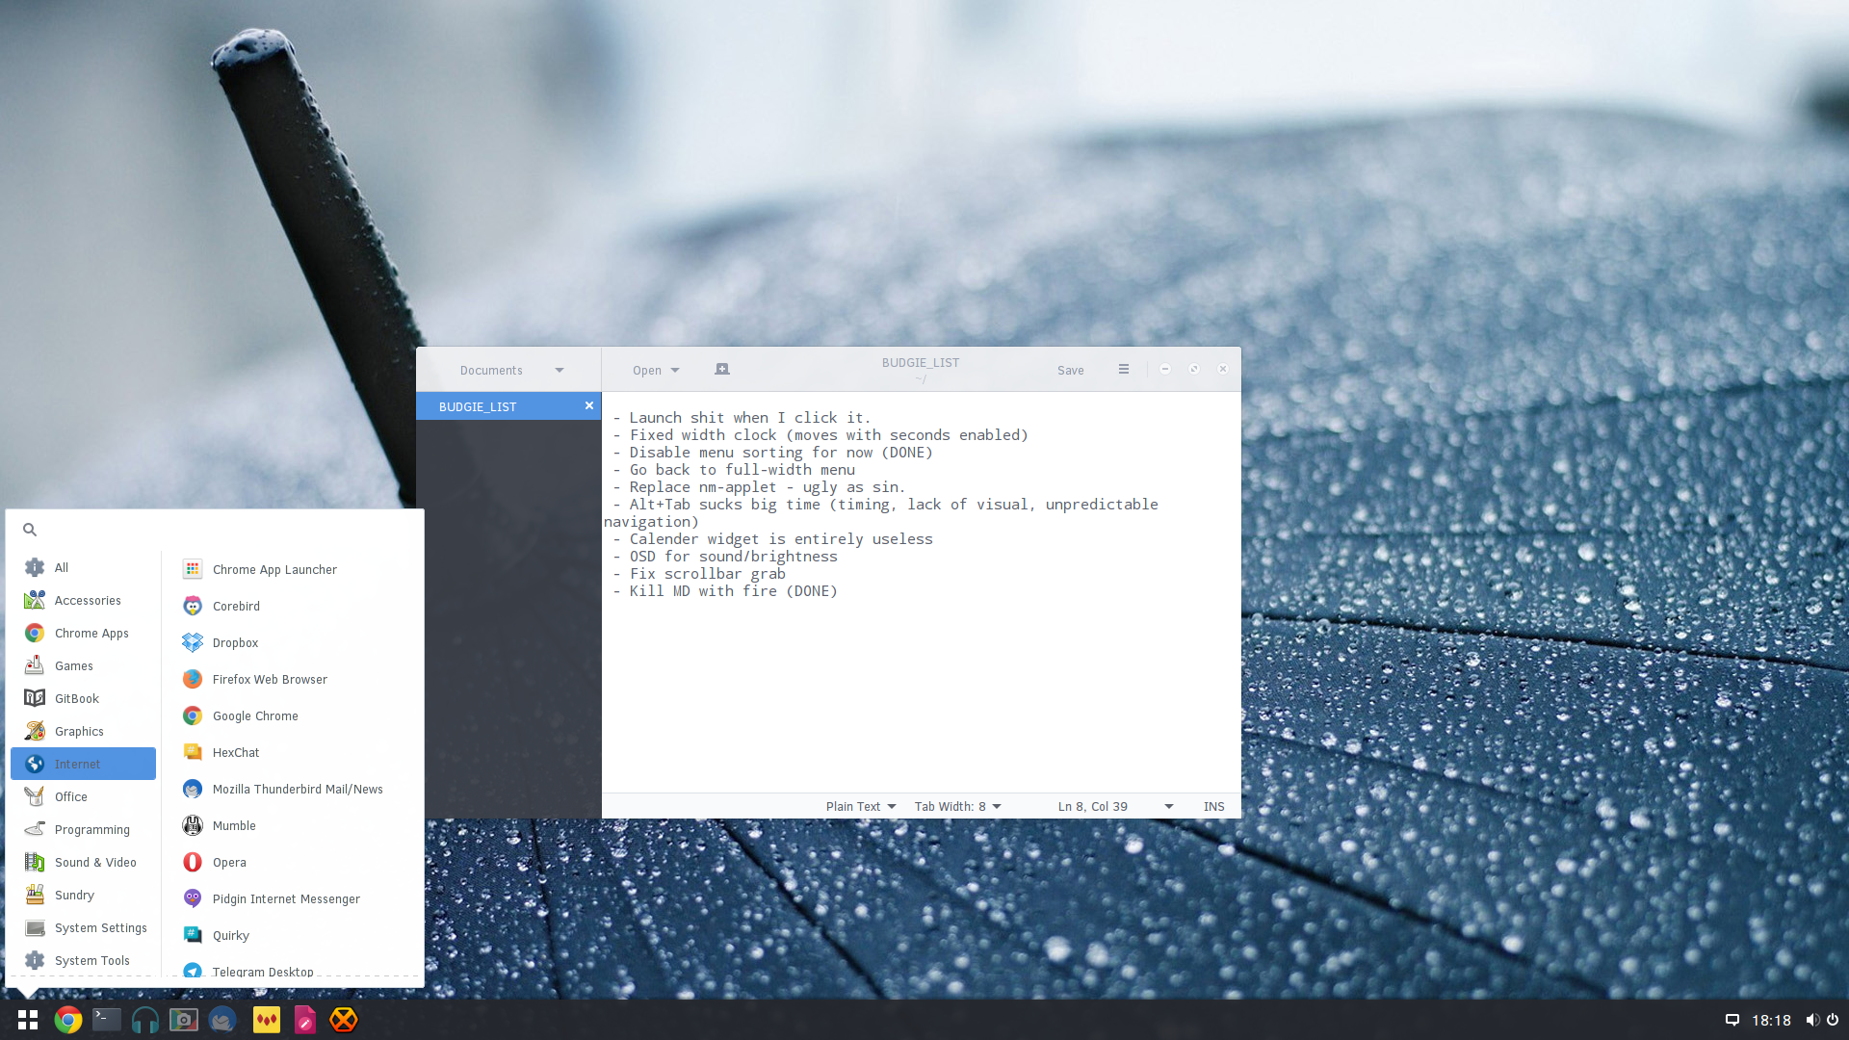Close the gedit window
The height and width of the screenshot is (1040, 1849).
[x=1223, y=370]
